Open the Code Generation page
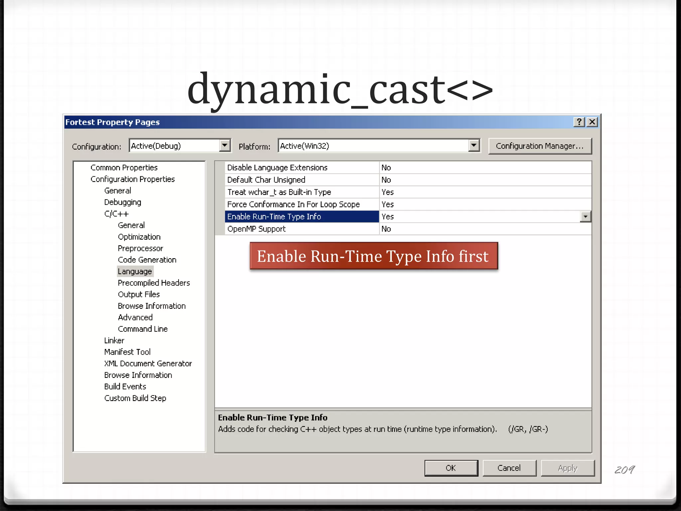This screenshot has height=511, width=681. click(147, 260)
